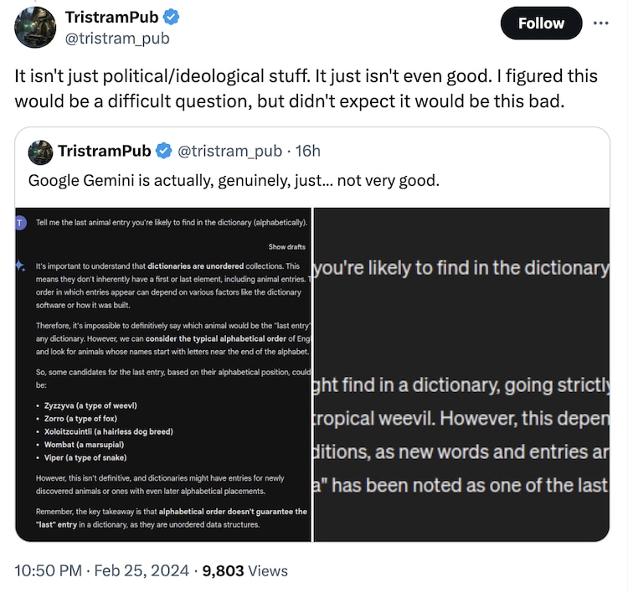Image resolution: width=628 pixels, height=593 pixels.
Task: Click the verified badge in the quoted tweet
Action: click(162, 151)
